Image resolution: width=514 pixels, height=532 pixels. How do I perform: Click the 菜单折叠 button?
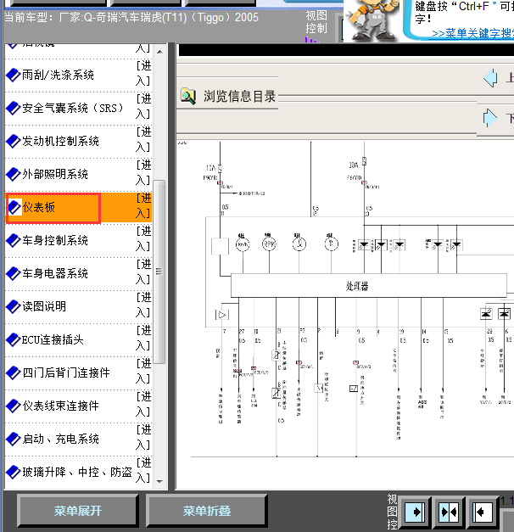coord(207,511)
